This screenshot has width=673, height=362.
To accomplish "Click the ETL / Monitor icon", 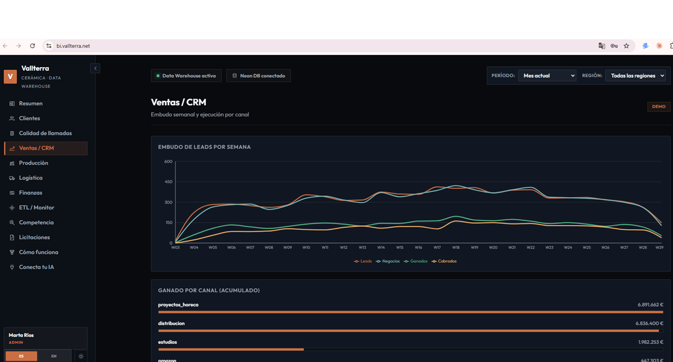I will [12, 207].
